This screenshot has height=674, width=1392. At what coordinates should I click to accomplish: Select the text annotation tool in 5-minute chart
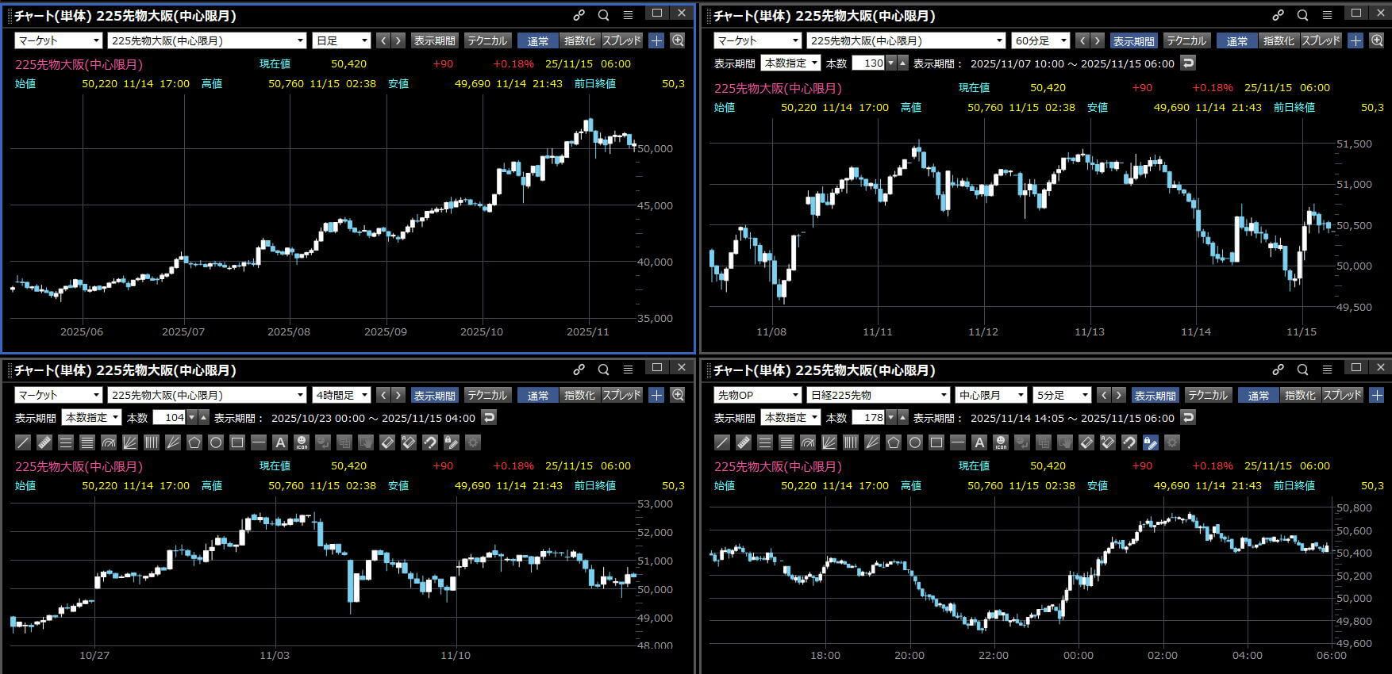click(x=979, y=442)
